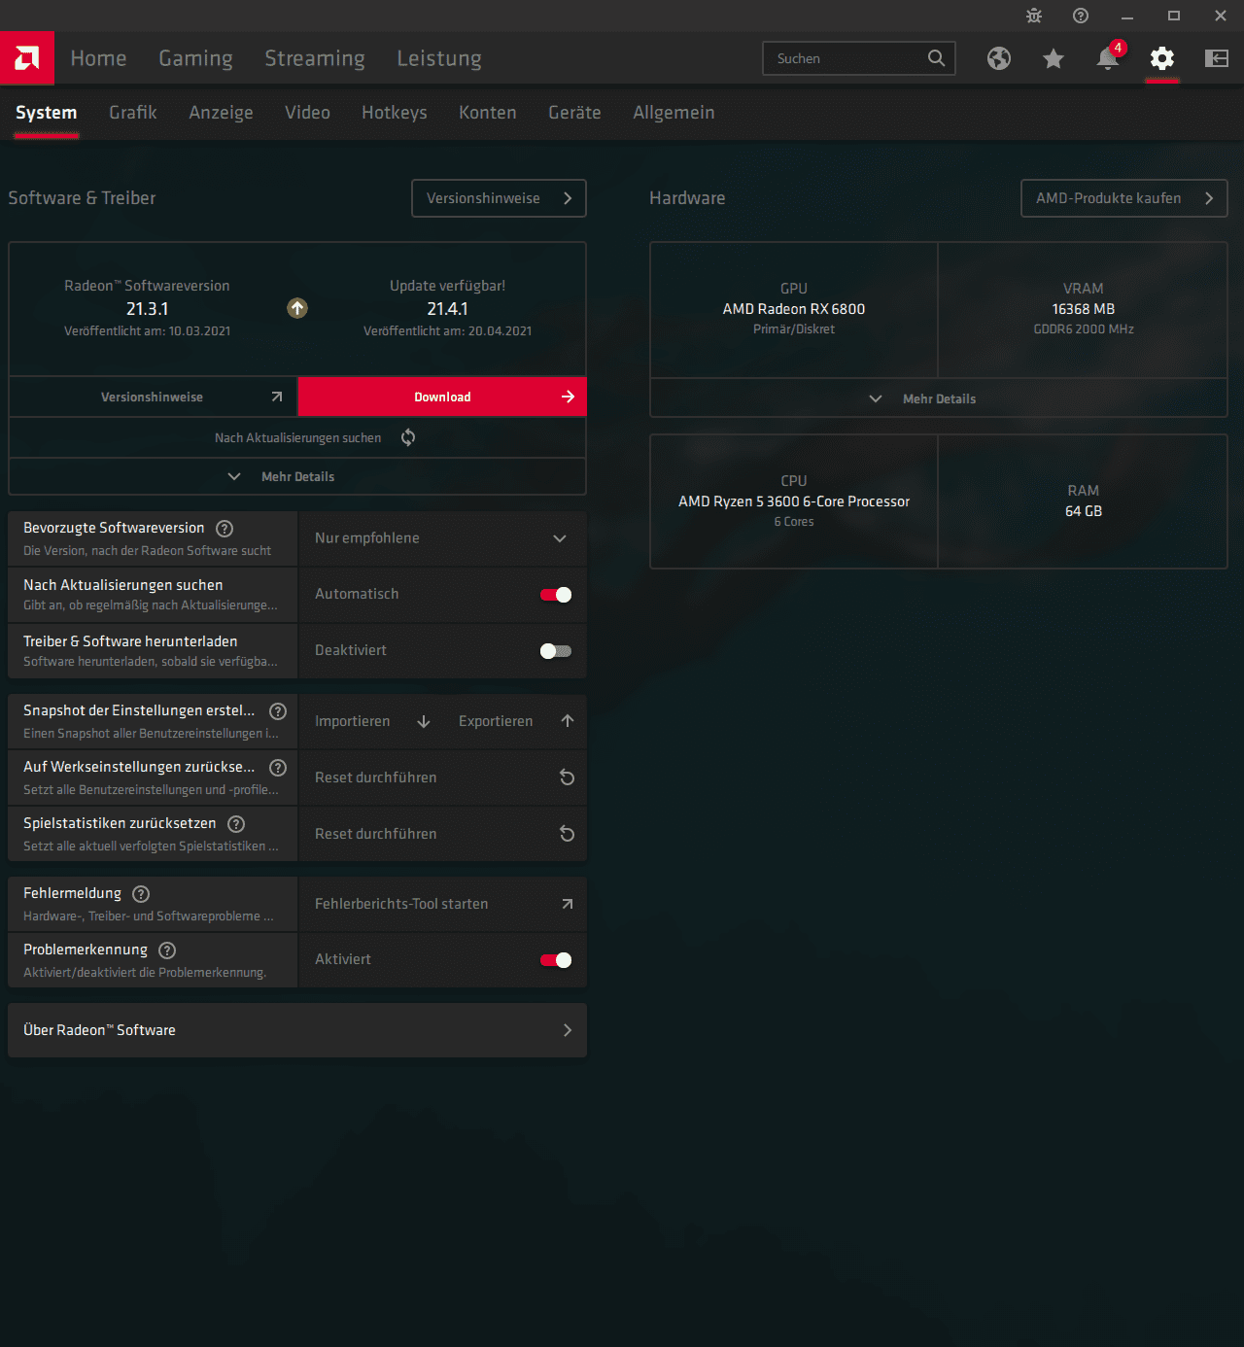
Task: Click the 21.4.1 update version text
Action: pyautogui.click(x=447, y=309)
